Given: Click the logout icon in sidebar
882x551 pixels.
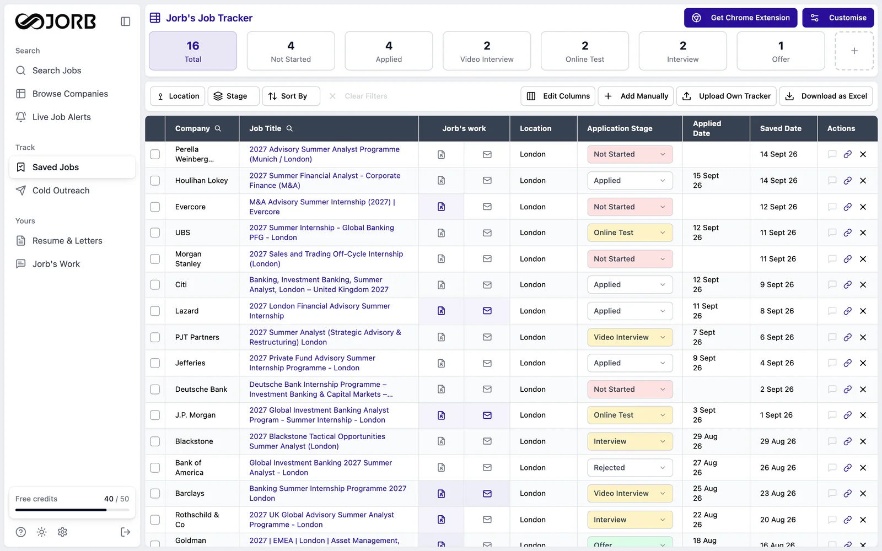Looking at the screenshot, I should coord(126,532).
